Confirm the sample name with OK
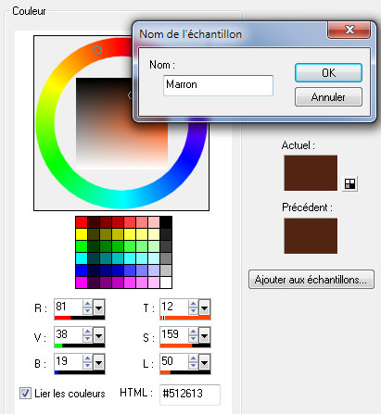This screenshot has width=381, height=414. point(328,73)
